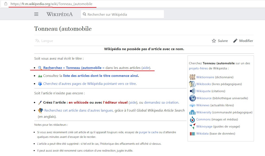This screenshot has height=156, width=265.
Task: Click the Modifier pencil icon
Action: (x=235, y=41)
